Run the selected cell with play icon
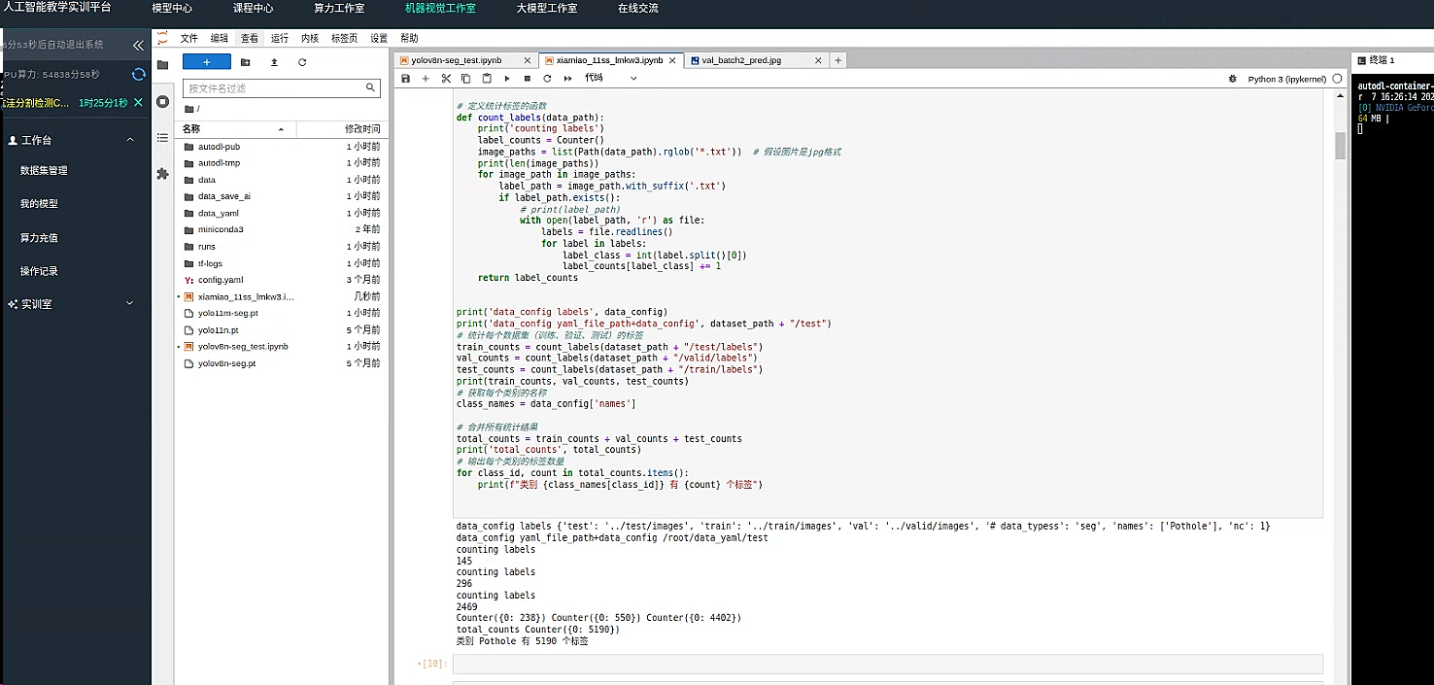Viewport: 1434px width, 685px height. click(507, 78)
